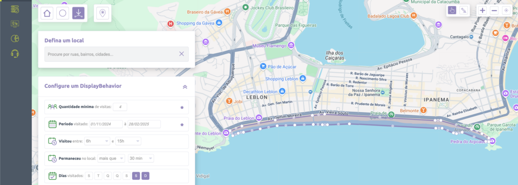Image resolution: width=518 pixels, height=185 pixels.
Task: Collapse the Configure um DisplayBehavior panel
Action: [x=185, y=87]
